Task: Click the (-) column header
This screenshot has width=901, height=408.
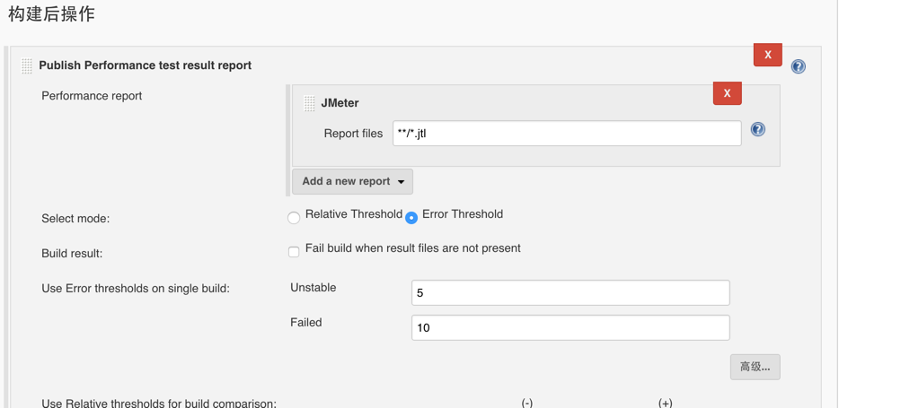Action: (527, 403)
